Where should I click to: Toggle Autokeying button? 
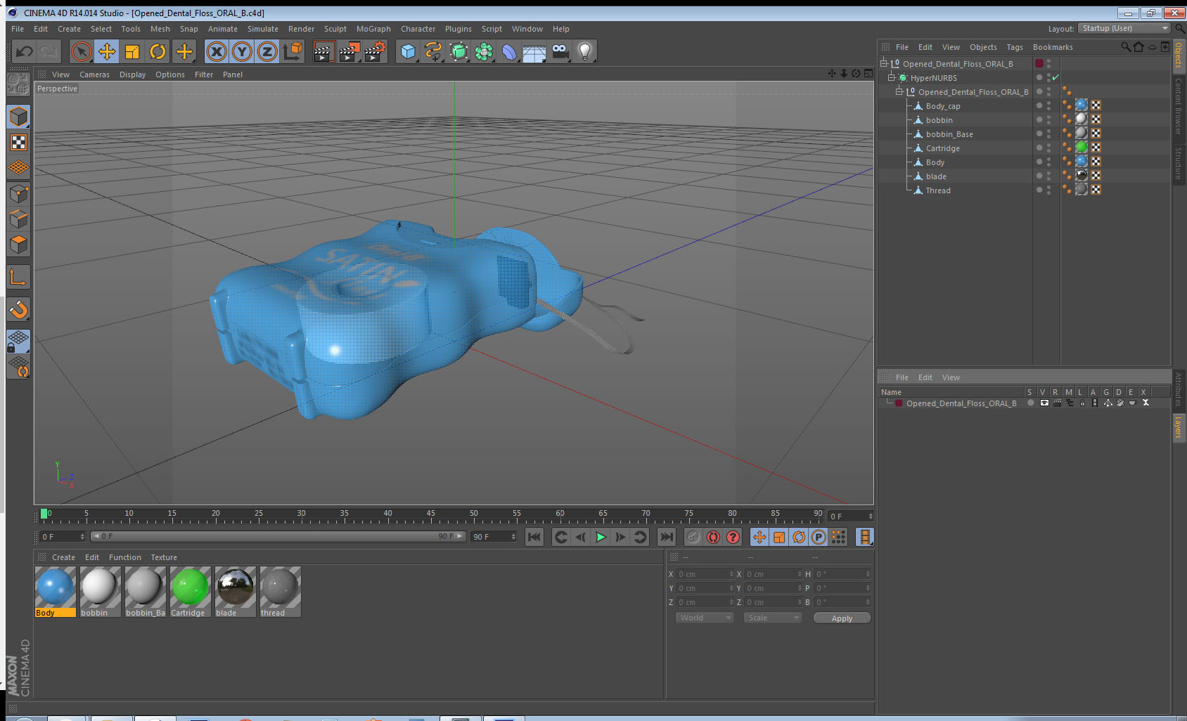coord(713,537)
